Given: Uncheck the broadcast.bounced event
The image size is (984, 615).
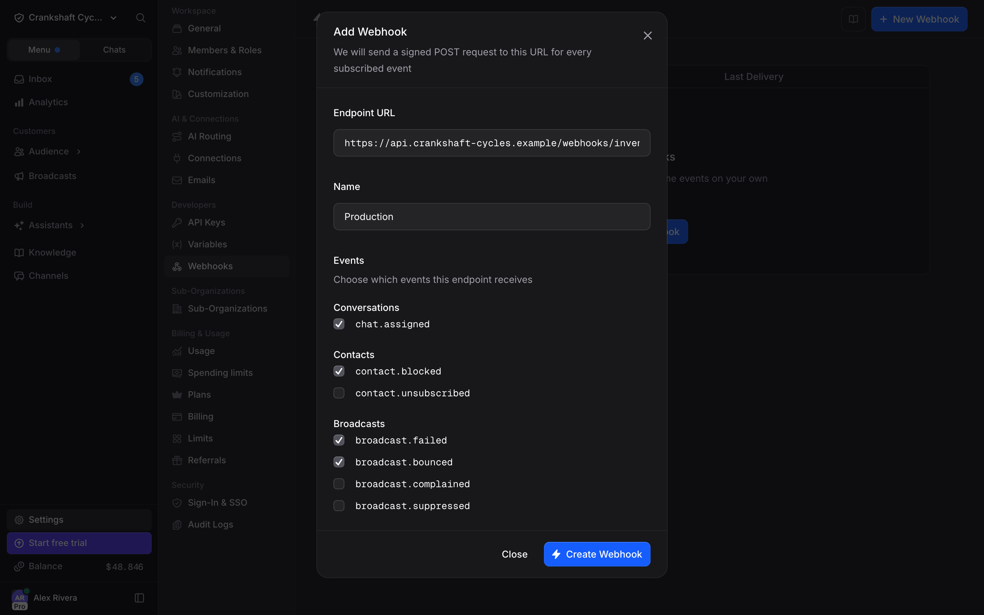Looking at the screenshot, I should pyautogui.click(x=339, y=462).
